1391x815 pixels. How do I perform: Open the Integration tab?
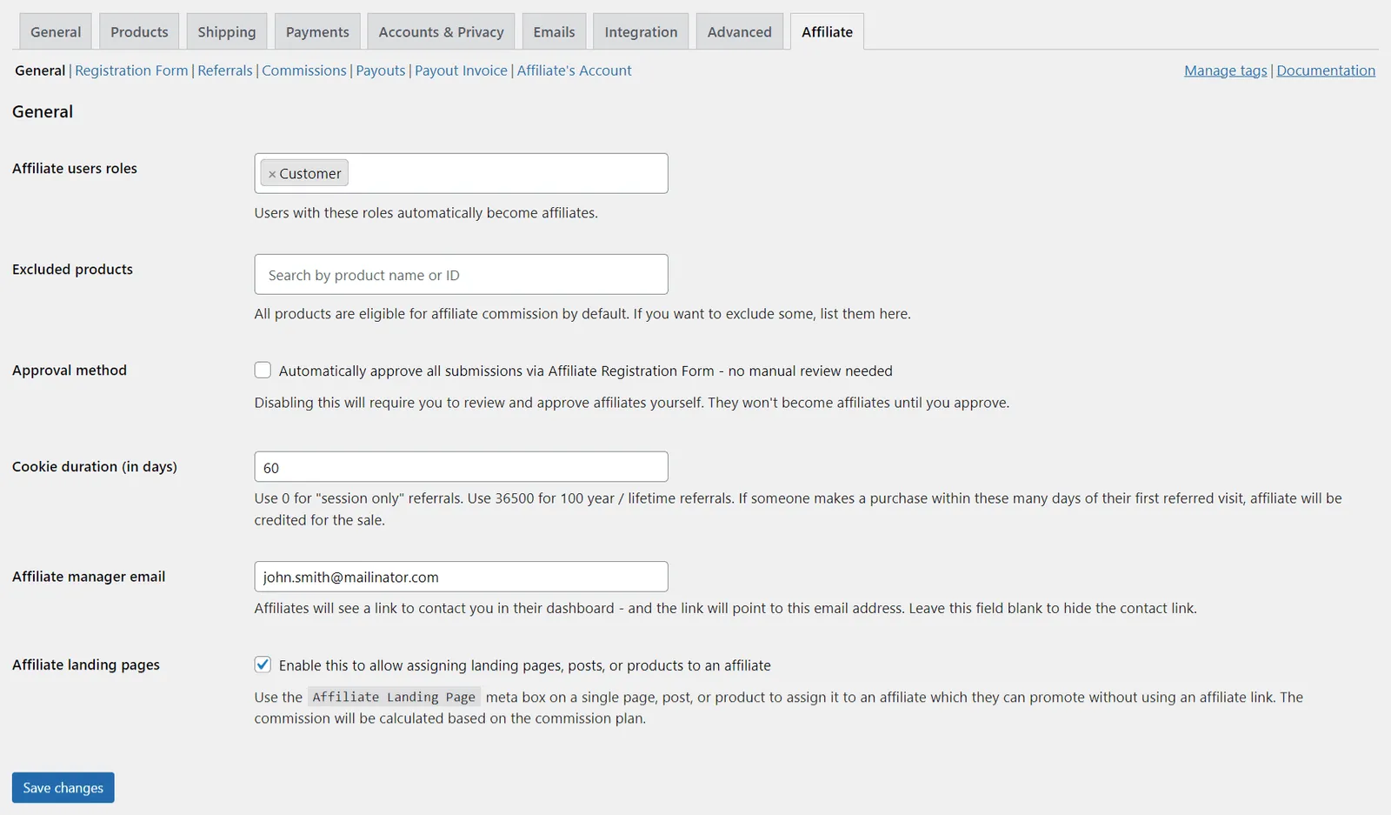(x=641, y=32)
